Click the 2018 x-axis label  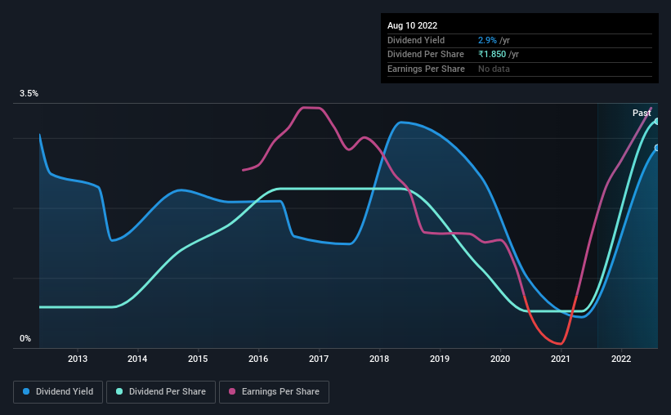379,359
